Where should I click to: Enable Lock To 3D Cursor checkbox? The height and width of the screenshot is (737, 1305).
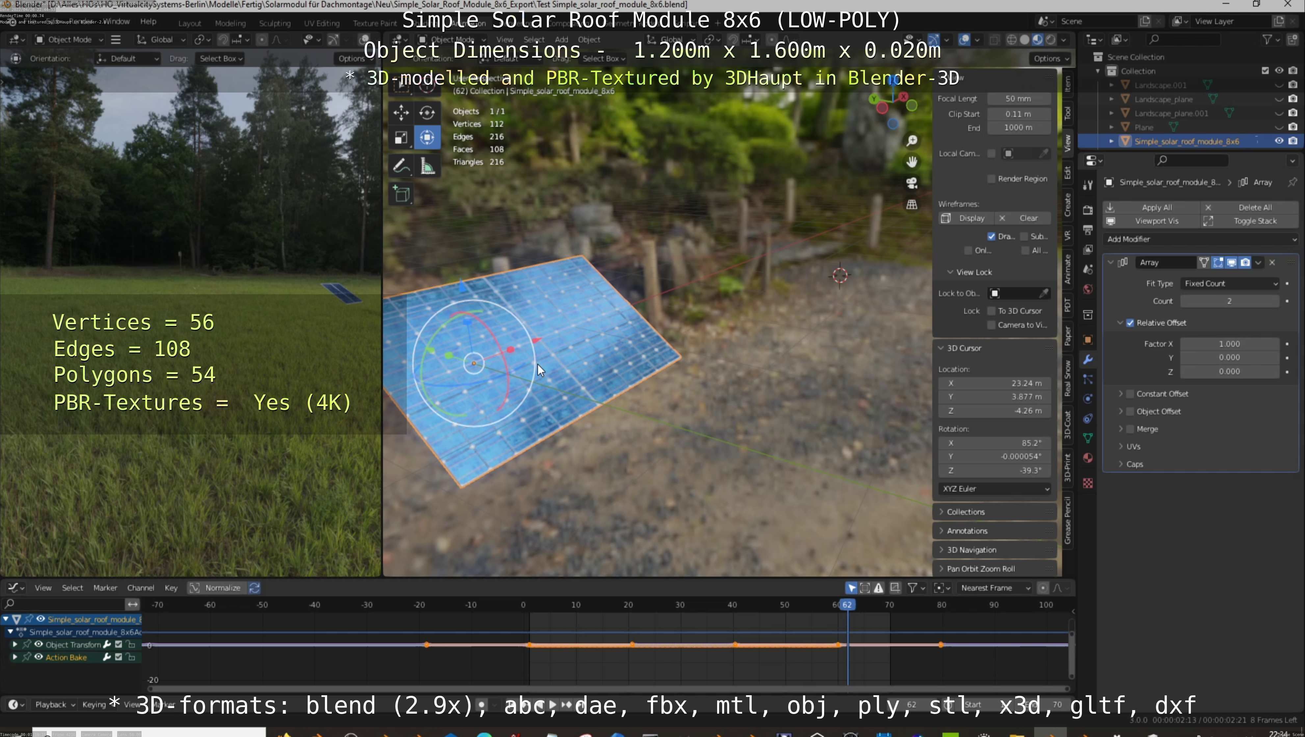click(991, 311)
